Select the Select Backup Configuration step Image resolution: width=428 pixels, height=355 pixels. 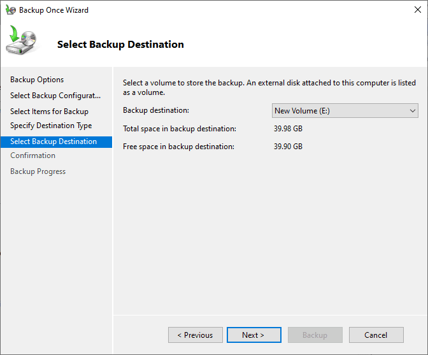[55, 96]
